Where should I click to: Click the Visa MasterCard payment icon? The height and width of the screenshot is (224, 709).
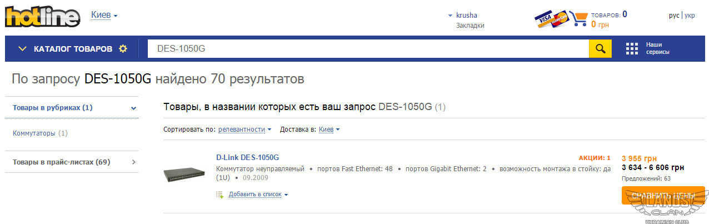pos(552,19)
